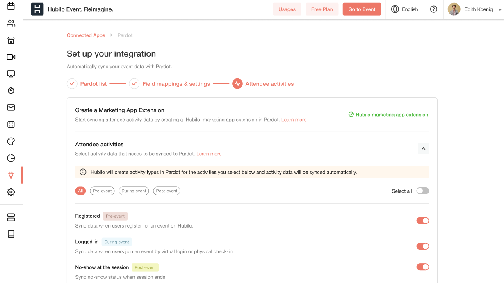Click the globe language icon
The height and width of the screenshot is (283, 504).
point(395,9)
